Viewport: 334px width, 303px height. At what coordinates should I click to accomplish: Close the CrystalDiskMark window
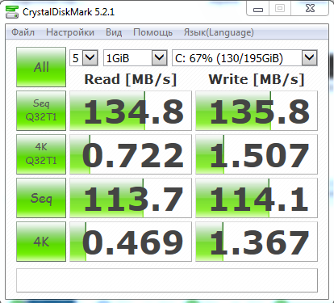click(x=310, y=9)
